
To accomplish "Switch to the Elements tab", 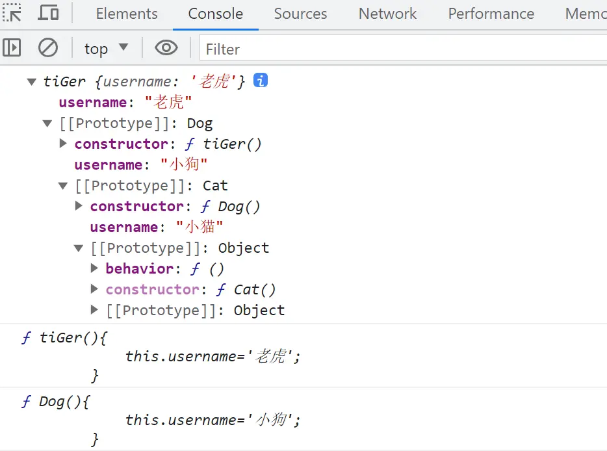I will [x=127, y=14].
